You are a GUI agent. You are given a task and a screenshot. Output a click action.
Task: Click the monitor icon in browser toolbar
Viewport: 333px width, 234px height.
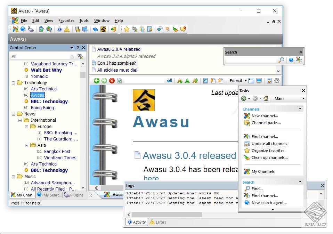pos(259,81)
